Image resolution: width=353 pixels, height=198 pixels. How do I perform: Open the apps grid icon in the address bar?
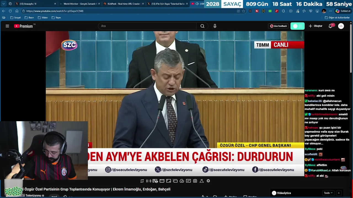tap(238, 11)
